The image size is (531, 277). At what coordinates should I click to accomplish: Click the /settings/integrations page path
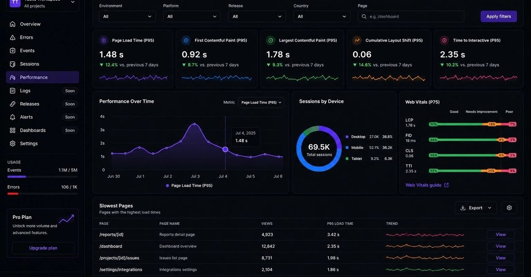pyautogui.click(x=121, y=269)
